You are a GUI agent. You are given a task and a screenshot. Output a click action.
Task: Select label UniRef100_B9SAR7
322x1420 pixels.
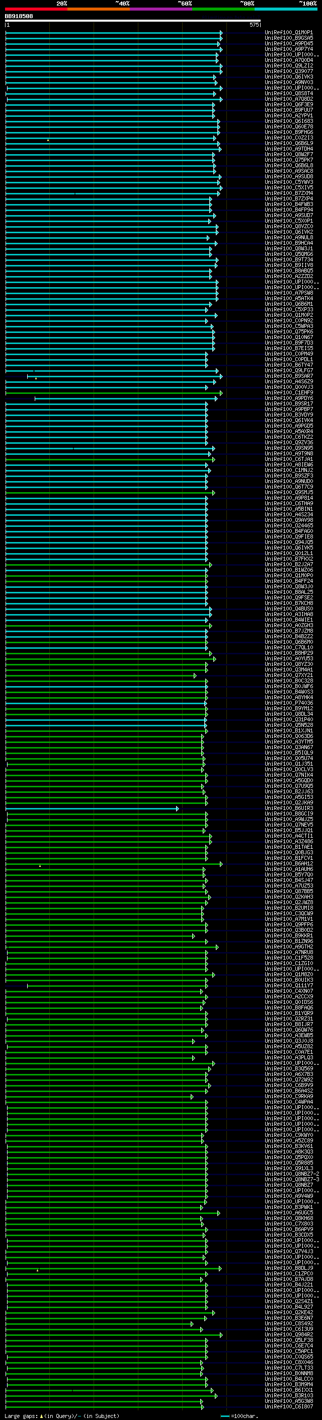tap(289, 376)
